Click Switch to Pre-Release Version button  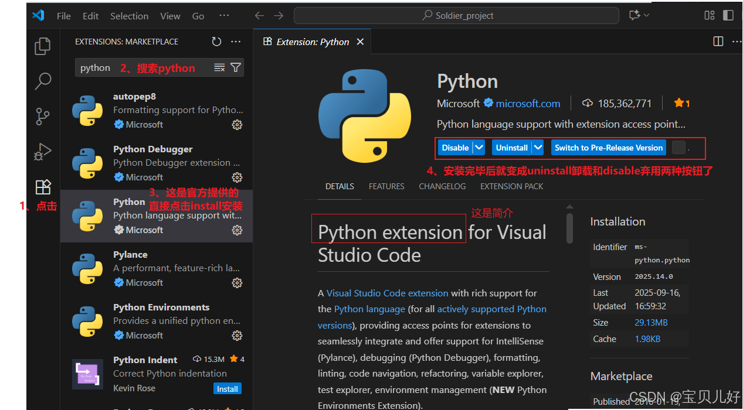(x=609, y=148)
